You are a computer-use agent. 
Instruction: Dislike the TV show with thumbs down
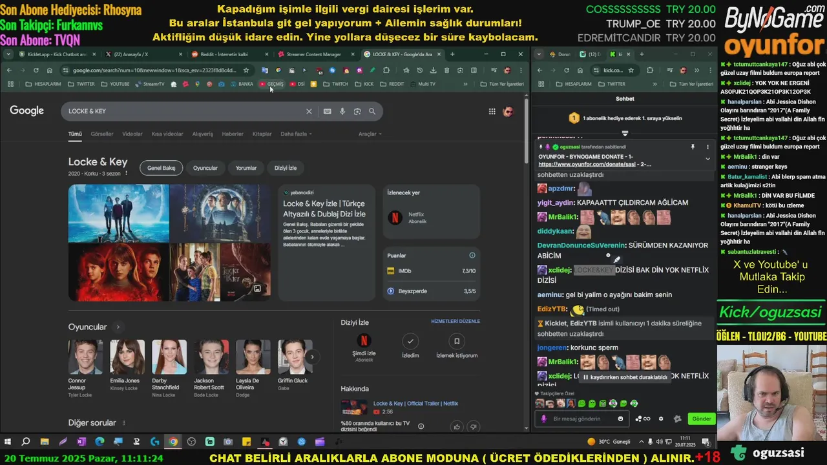tap(473, 426)
